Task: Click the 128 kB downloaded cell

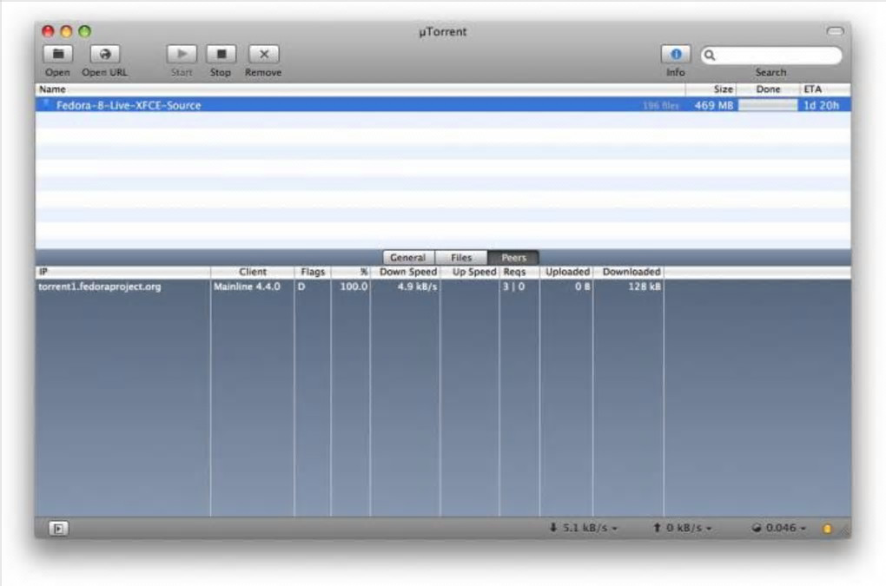Action: pyautogui.click(x=645, y=286)
